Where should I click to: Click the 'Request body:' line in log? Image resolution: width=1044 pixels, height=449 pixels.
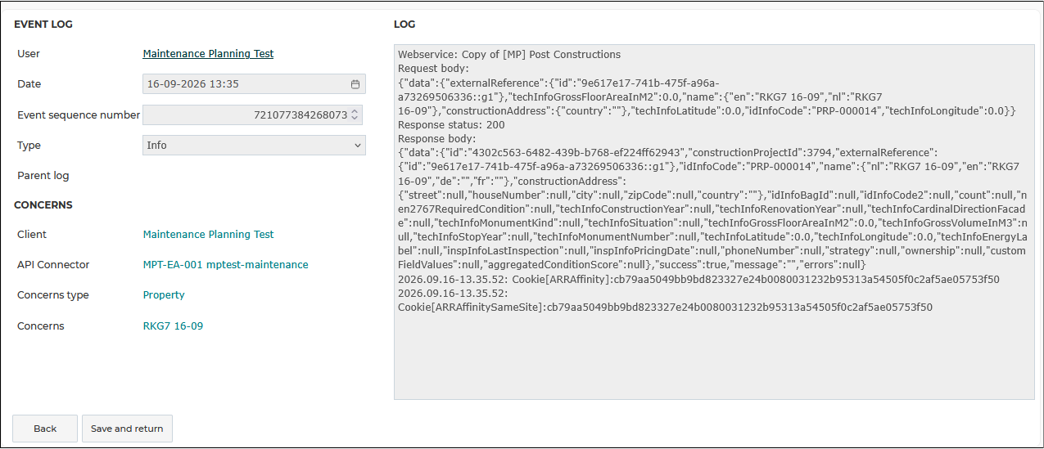click(x=433, y=69)
